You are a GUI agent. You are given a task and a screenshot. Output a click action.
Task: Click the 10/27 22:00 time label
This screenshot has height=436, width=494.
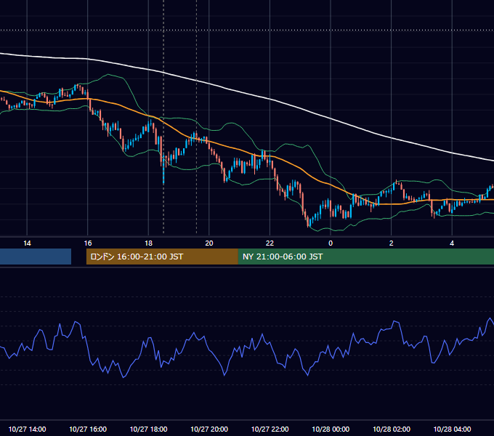(270, 429)
